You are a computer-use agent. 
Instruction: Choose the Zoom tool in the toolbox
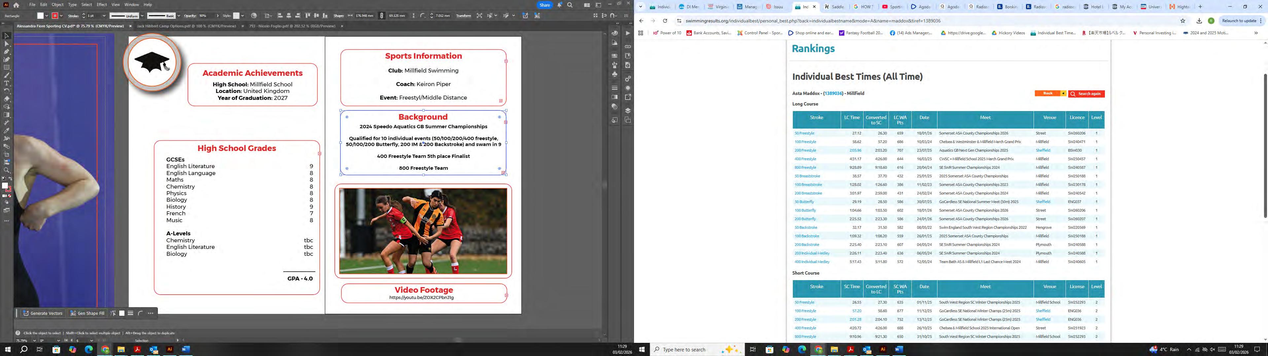(6, 170)
